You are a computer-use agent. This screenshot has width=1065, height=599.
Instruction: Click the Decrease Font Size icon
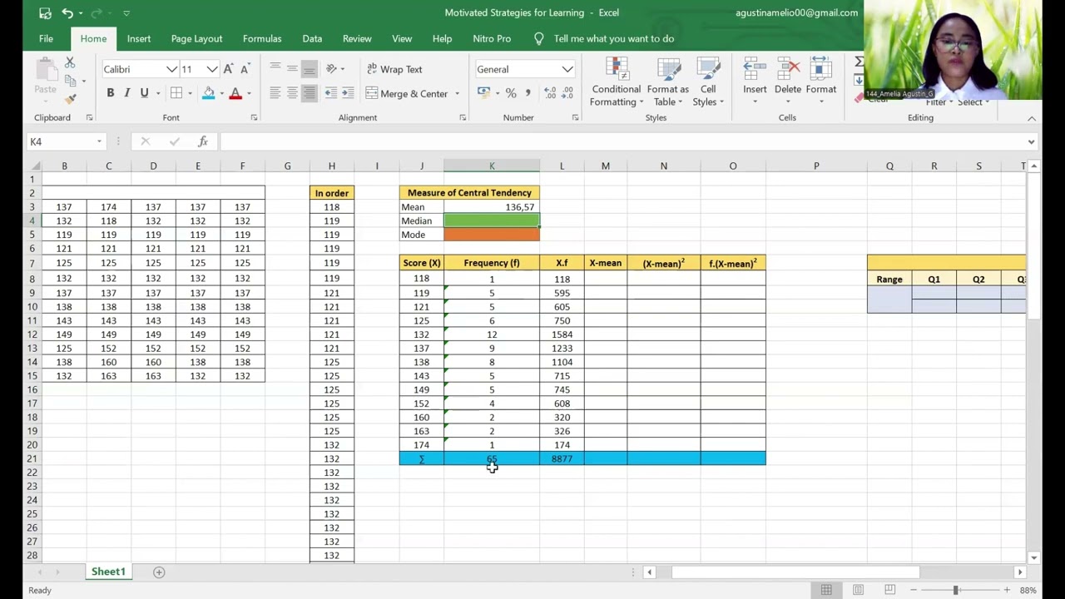[245, 69]
